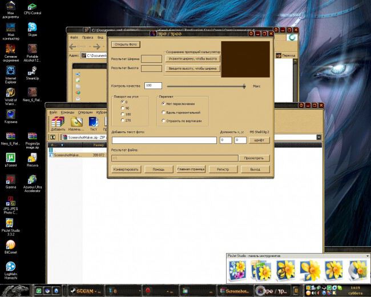Select the Azureus Ultra Accelerator icon
Image resolution: width=371 pixels, height=297 pixels.
(33, 183)
